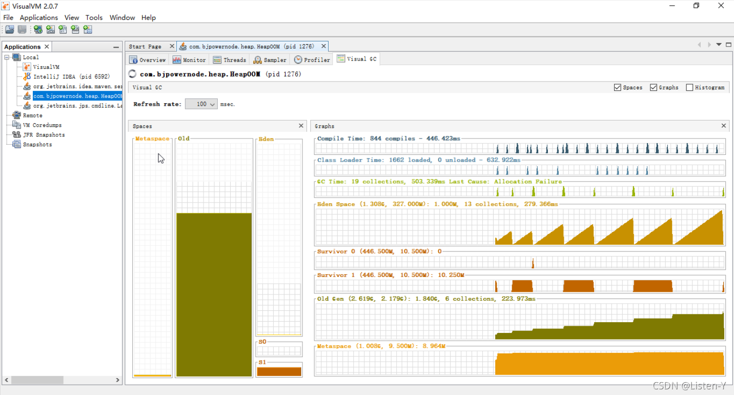Open the Applications menu
The width and height of the screenshot is (734, 395).
click(39, 17)
